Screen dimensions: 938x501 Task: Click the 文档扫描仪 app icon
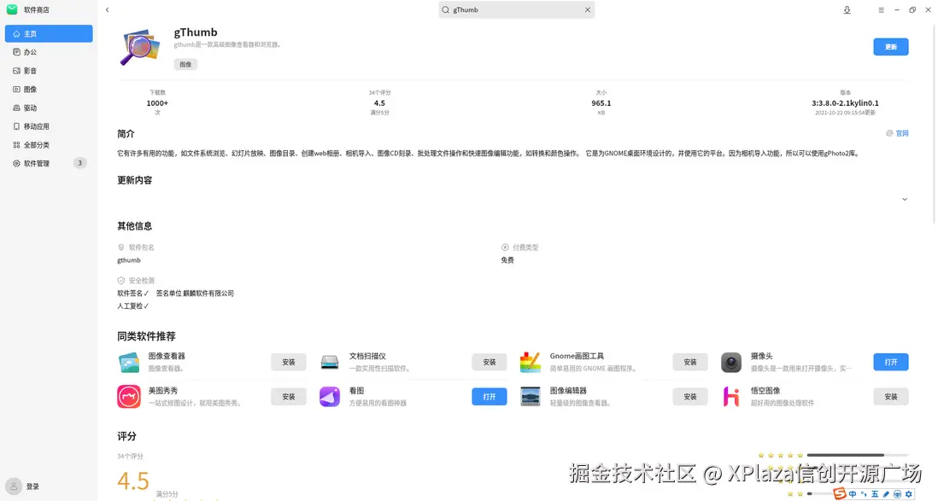[x=330, y=362]
